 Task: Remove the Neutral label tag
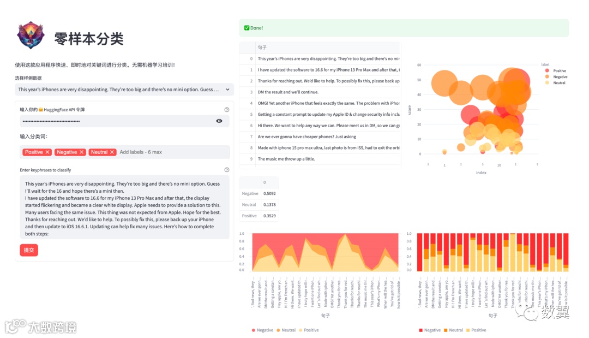pos(112,152)
